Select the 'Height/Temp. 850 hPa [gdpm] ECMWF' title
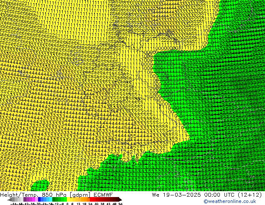 pos(56,195)
